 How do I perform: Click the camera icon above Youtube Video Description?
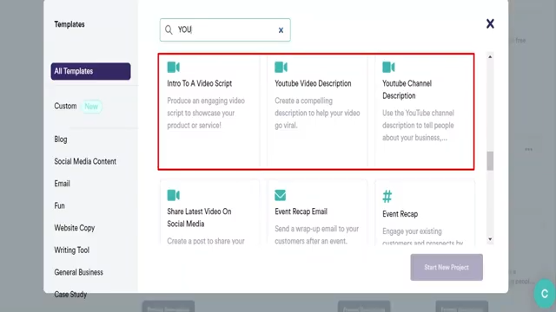coord(281,67)
